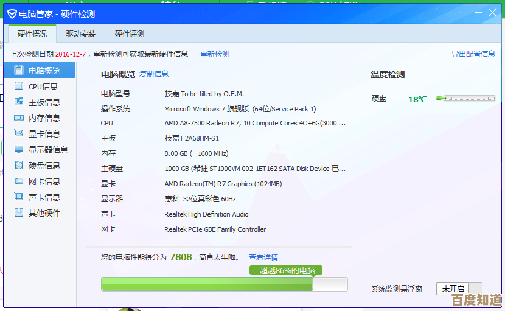Viewport: 505px width, 311px height.
Task: Go to 主板信息 label in sidebar
Action: pyautogui.click(x=44, y=102)
